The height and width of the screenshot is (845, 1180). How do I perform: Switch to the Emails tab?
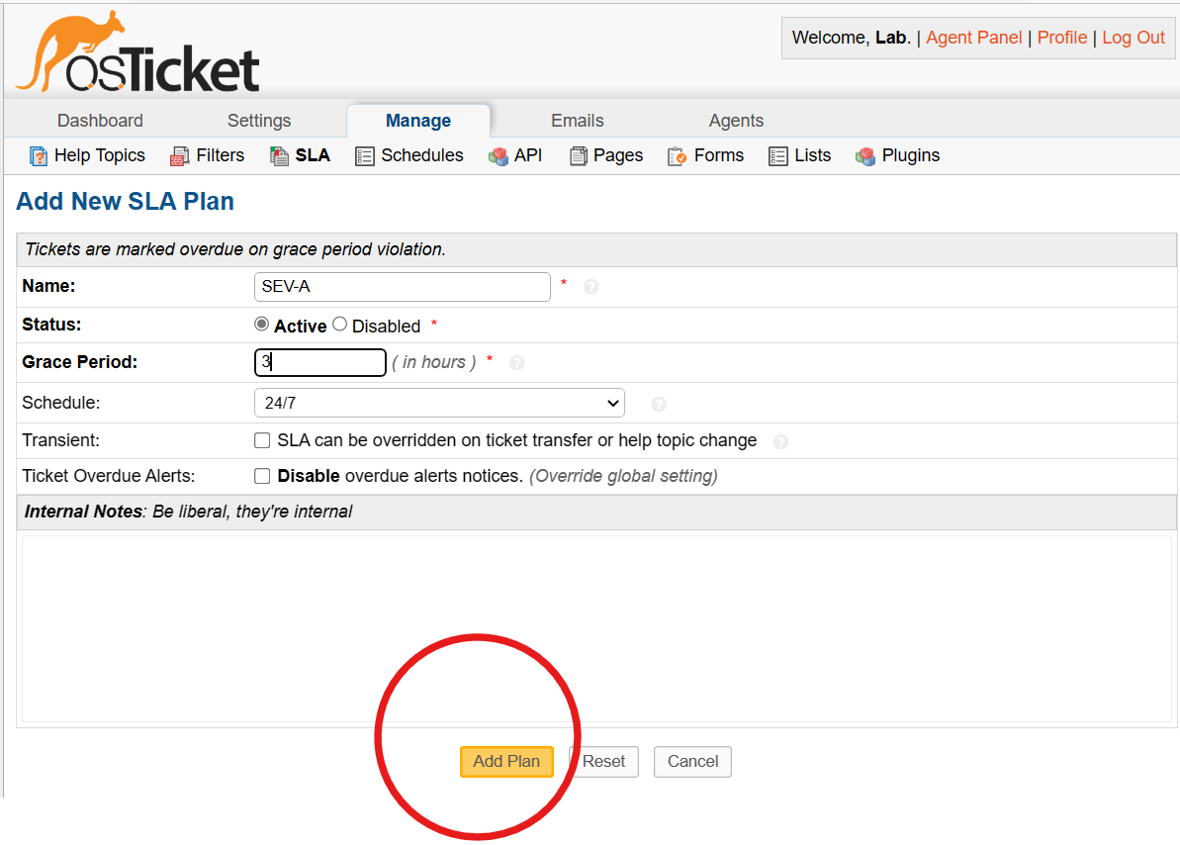coord(577,120)
